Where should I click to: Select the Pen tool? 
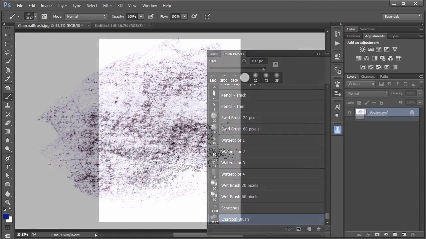[8, 158]
